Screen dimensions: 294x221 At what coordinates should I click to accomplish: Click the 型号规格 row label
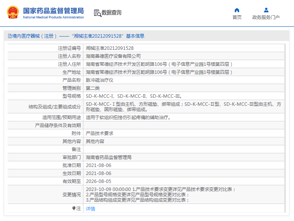click(x=72, y=96)
